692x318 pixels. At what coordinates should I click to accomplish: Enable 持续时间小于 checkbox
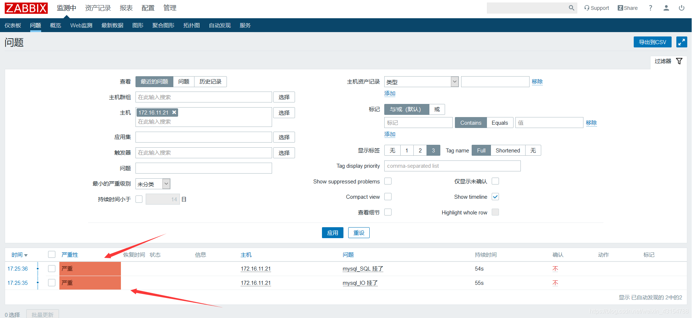click(139, 199)
